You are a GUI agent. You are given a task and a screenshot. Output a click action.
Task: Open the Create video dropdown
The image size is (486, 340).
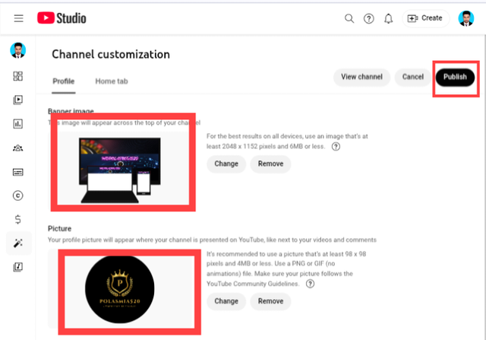click(x=425, y=18)
